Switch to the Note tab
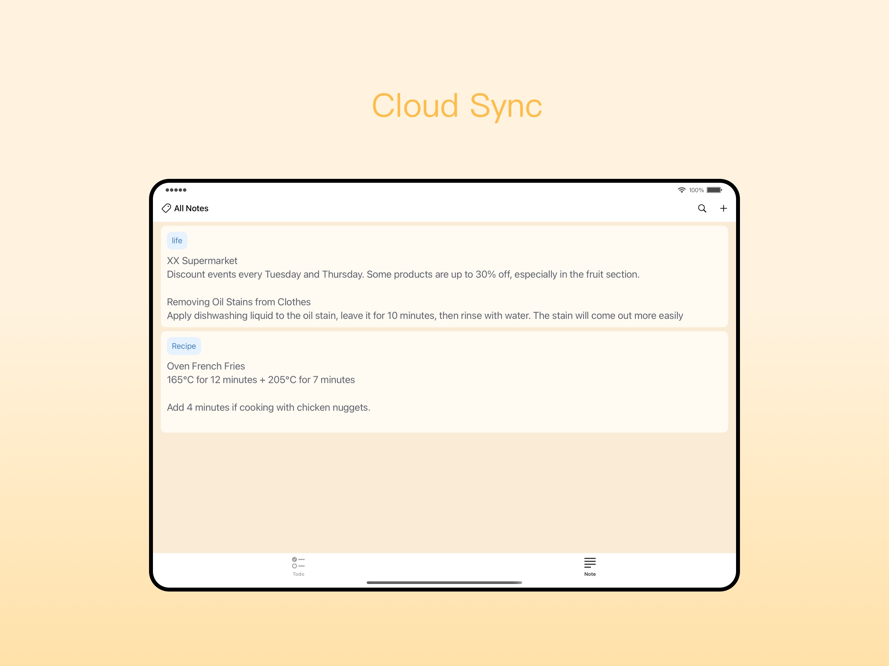 [x=590, y=566]
